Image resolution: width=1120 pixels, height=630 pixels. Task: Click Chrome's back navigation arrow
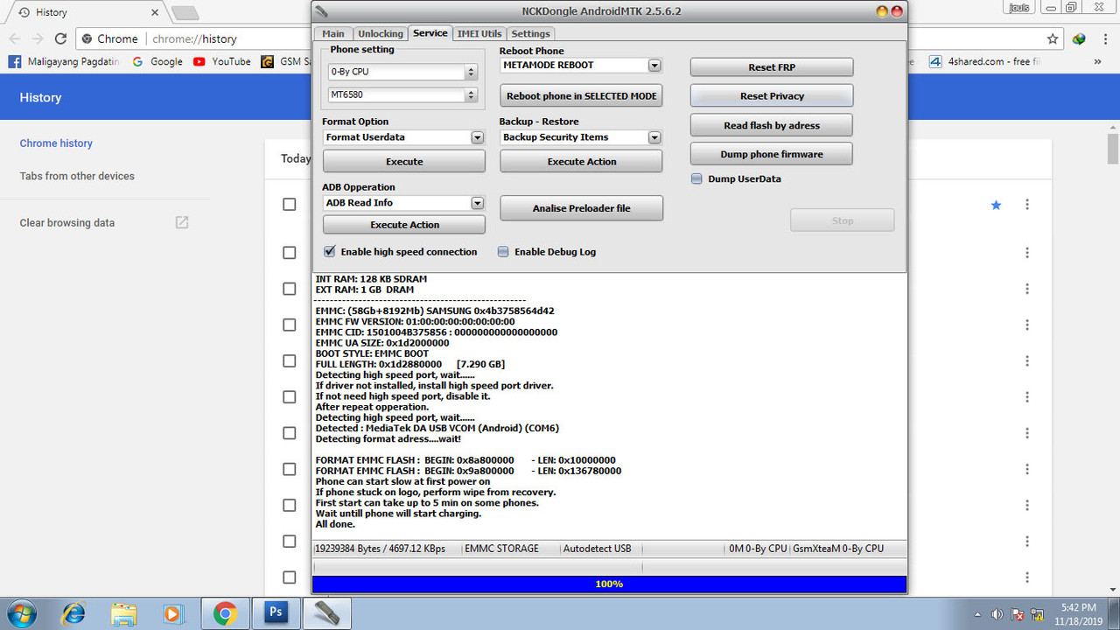click(x=14, y=38)
